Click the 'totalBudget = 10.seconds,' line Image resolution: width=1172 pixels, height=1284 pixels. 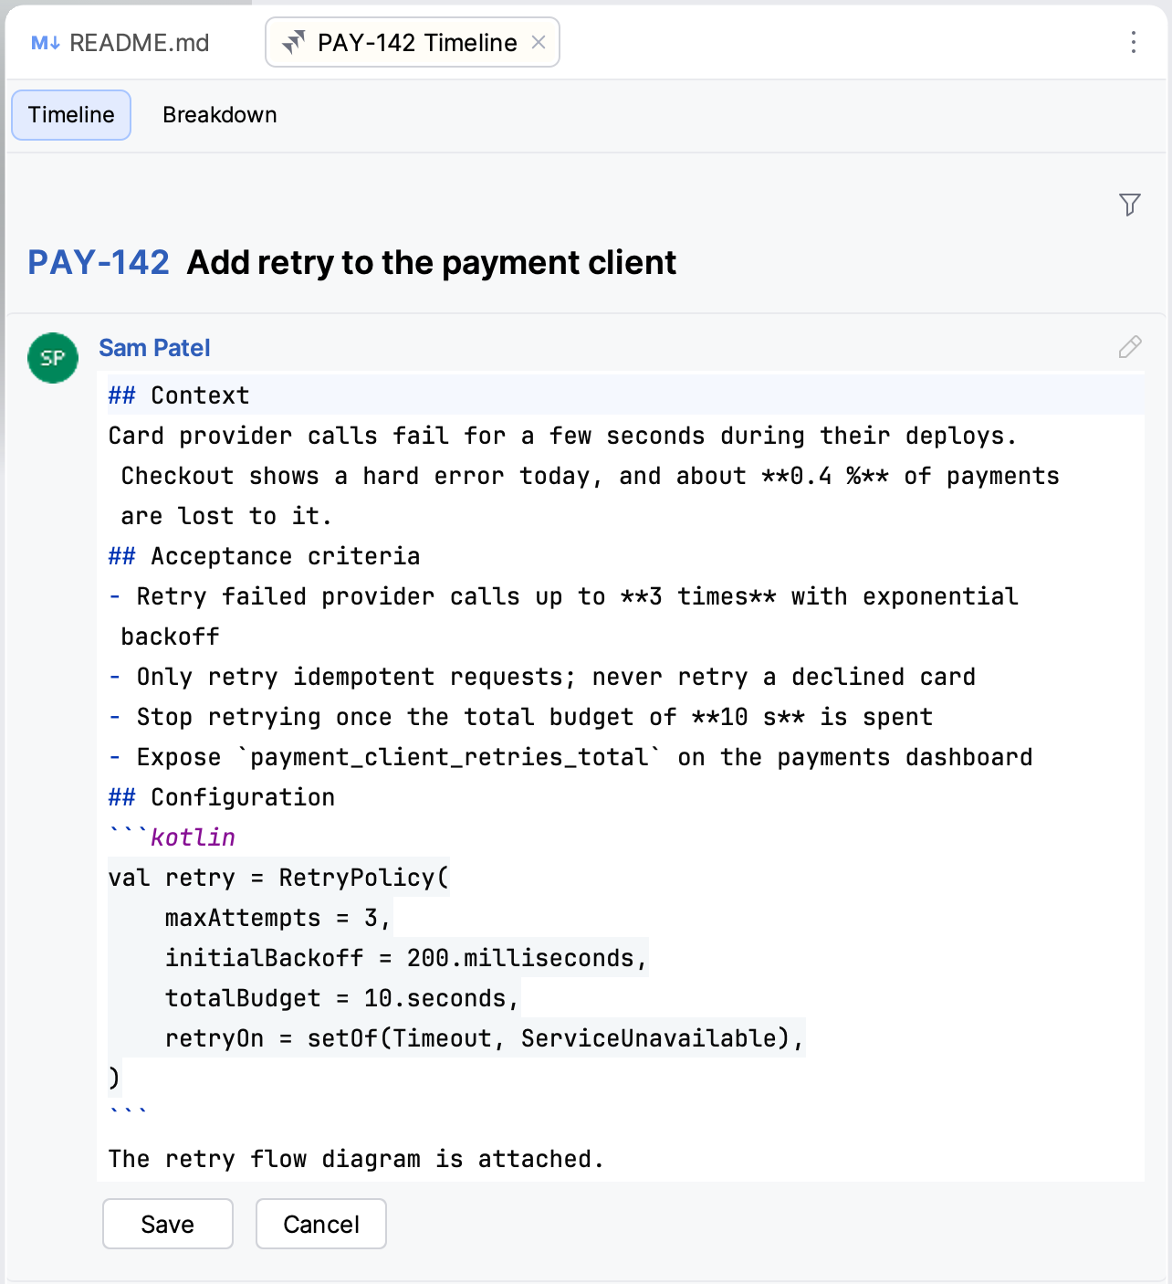[x=342, y=998]
